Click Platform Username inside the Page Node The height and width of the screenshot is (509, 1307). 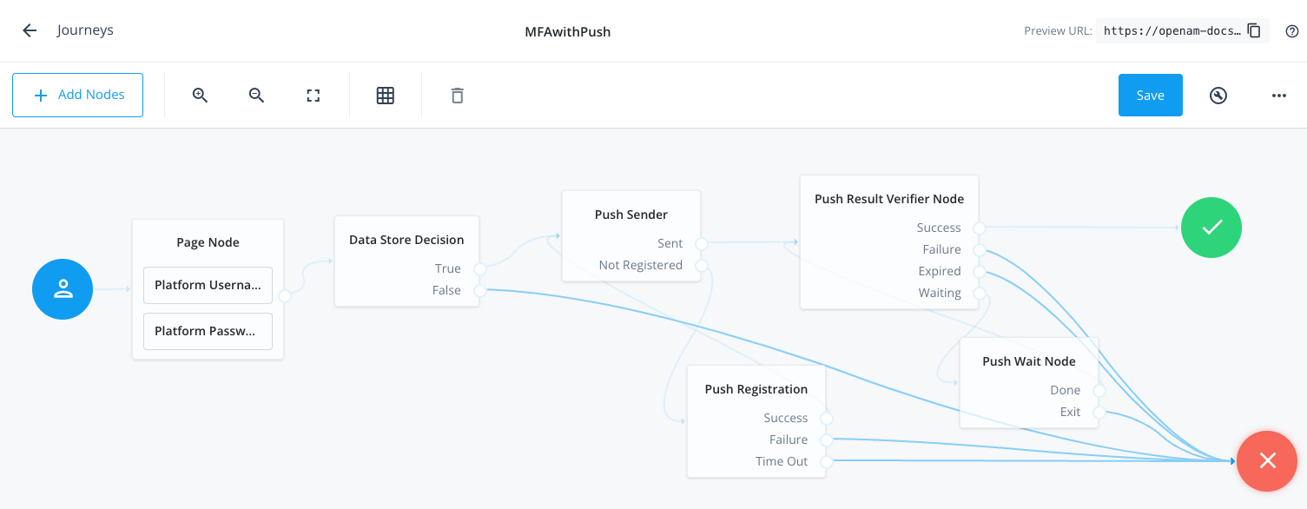(x=208, y=285)
